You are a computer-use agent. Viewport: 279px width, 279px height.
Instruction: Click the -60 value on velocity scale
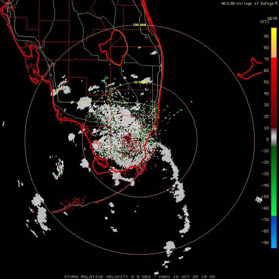[x=265, y=208]
